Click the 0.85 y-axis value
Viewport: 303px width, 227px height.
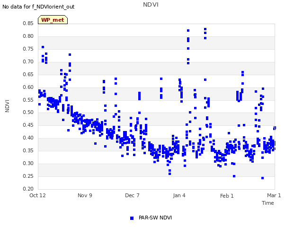click(x=28, y=23)
